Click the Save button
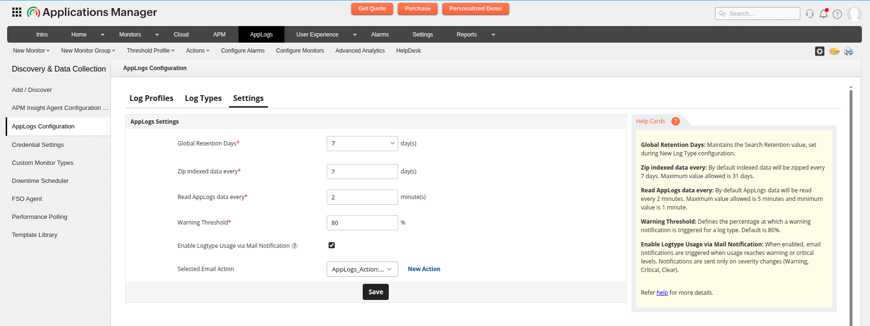Screen dimensions: 870x326 click(x=375, y=292)
